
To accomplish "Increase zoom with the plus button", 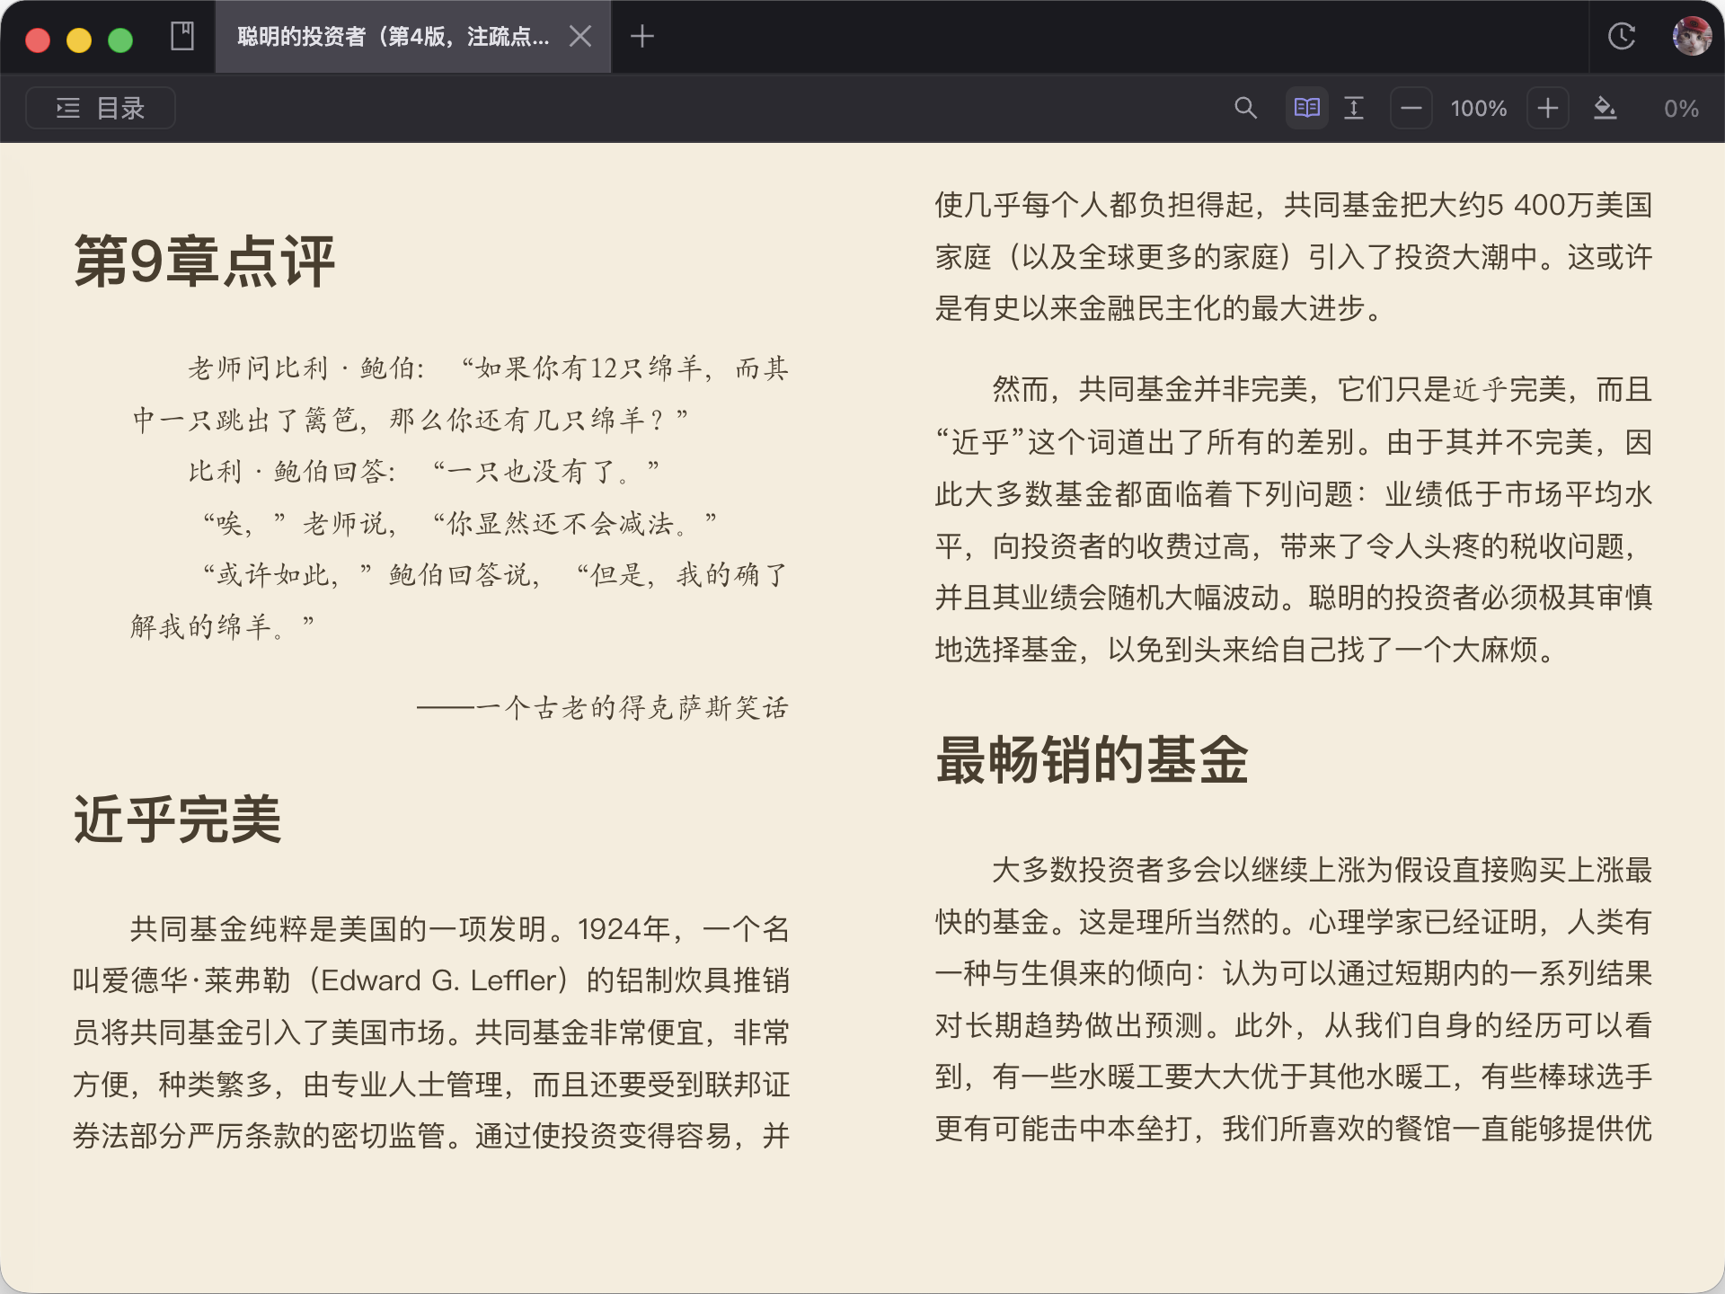I will click(x=1547, y=109).
